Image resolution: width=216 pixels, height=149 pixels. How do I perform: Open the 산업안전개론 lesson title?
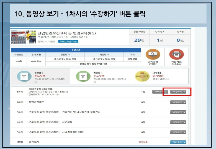point(36,102)
